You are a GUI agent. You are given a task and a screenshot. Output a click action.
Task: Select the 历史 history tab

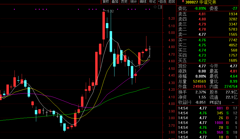tap(124, 2)
